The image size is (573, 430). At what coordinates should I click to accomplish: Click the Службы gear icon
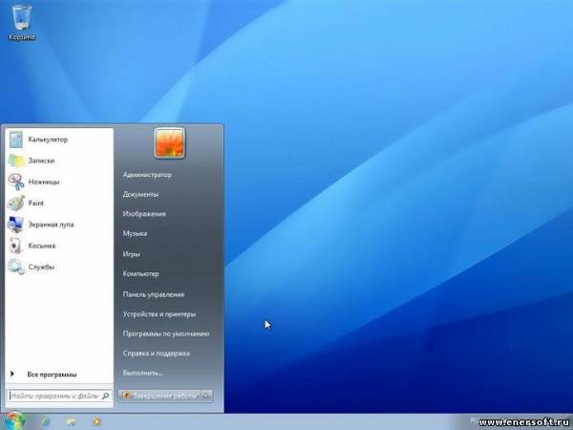coord(15,267)
